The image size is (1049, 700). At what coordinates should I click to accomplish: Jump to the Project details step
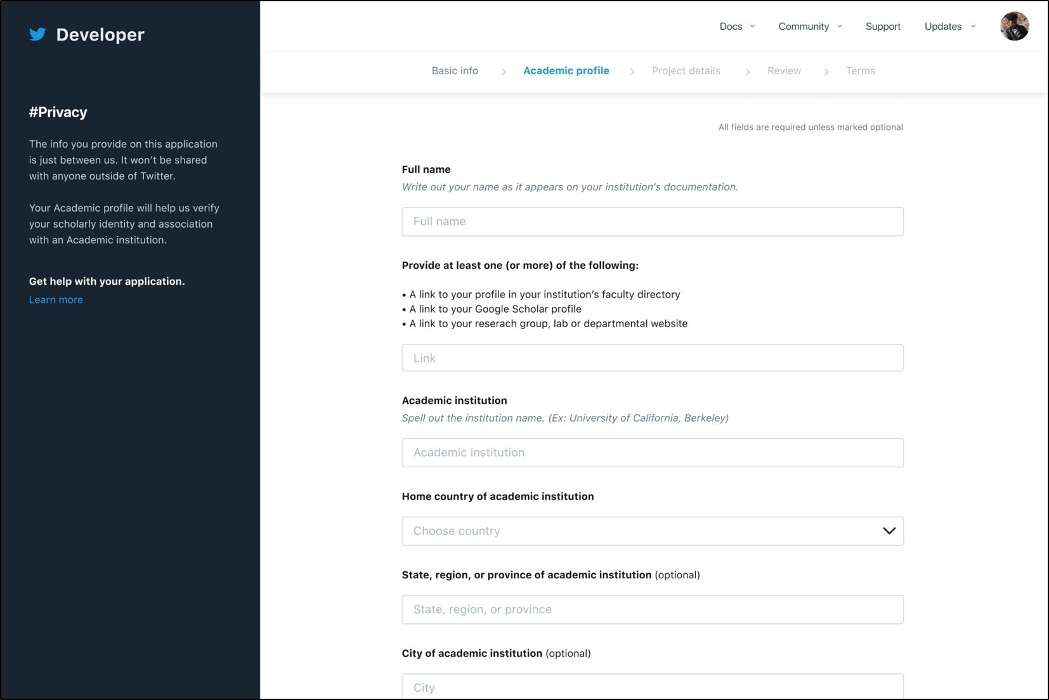686,71
